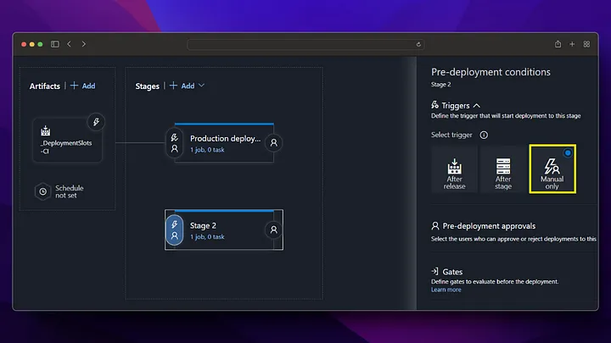Image resolution: width=611 pixels, height=343 pixels.
Task: Open pre-deployment conditions of Stage 2
Action: click(x=175, y=230)
